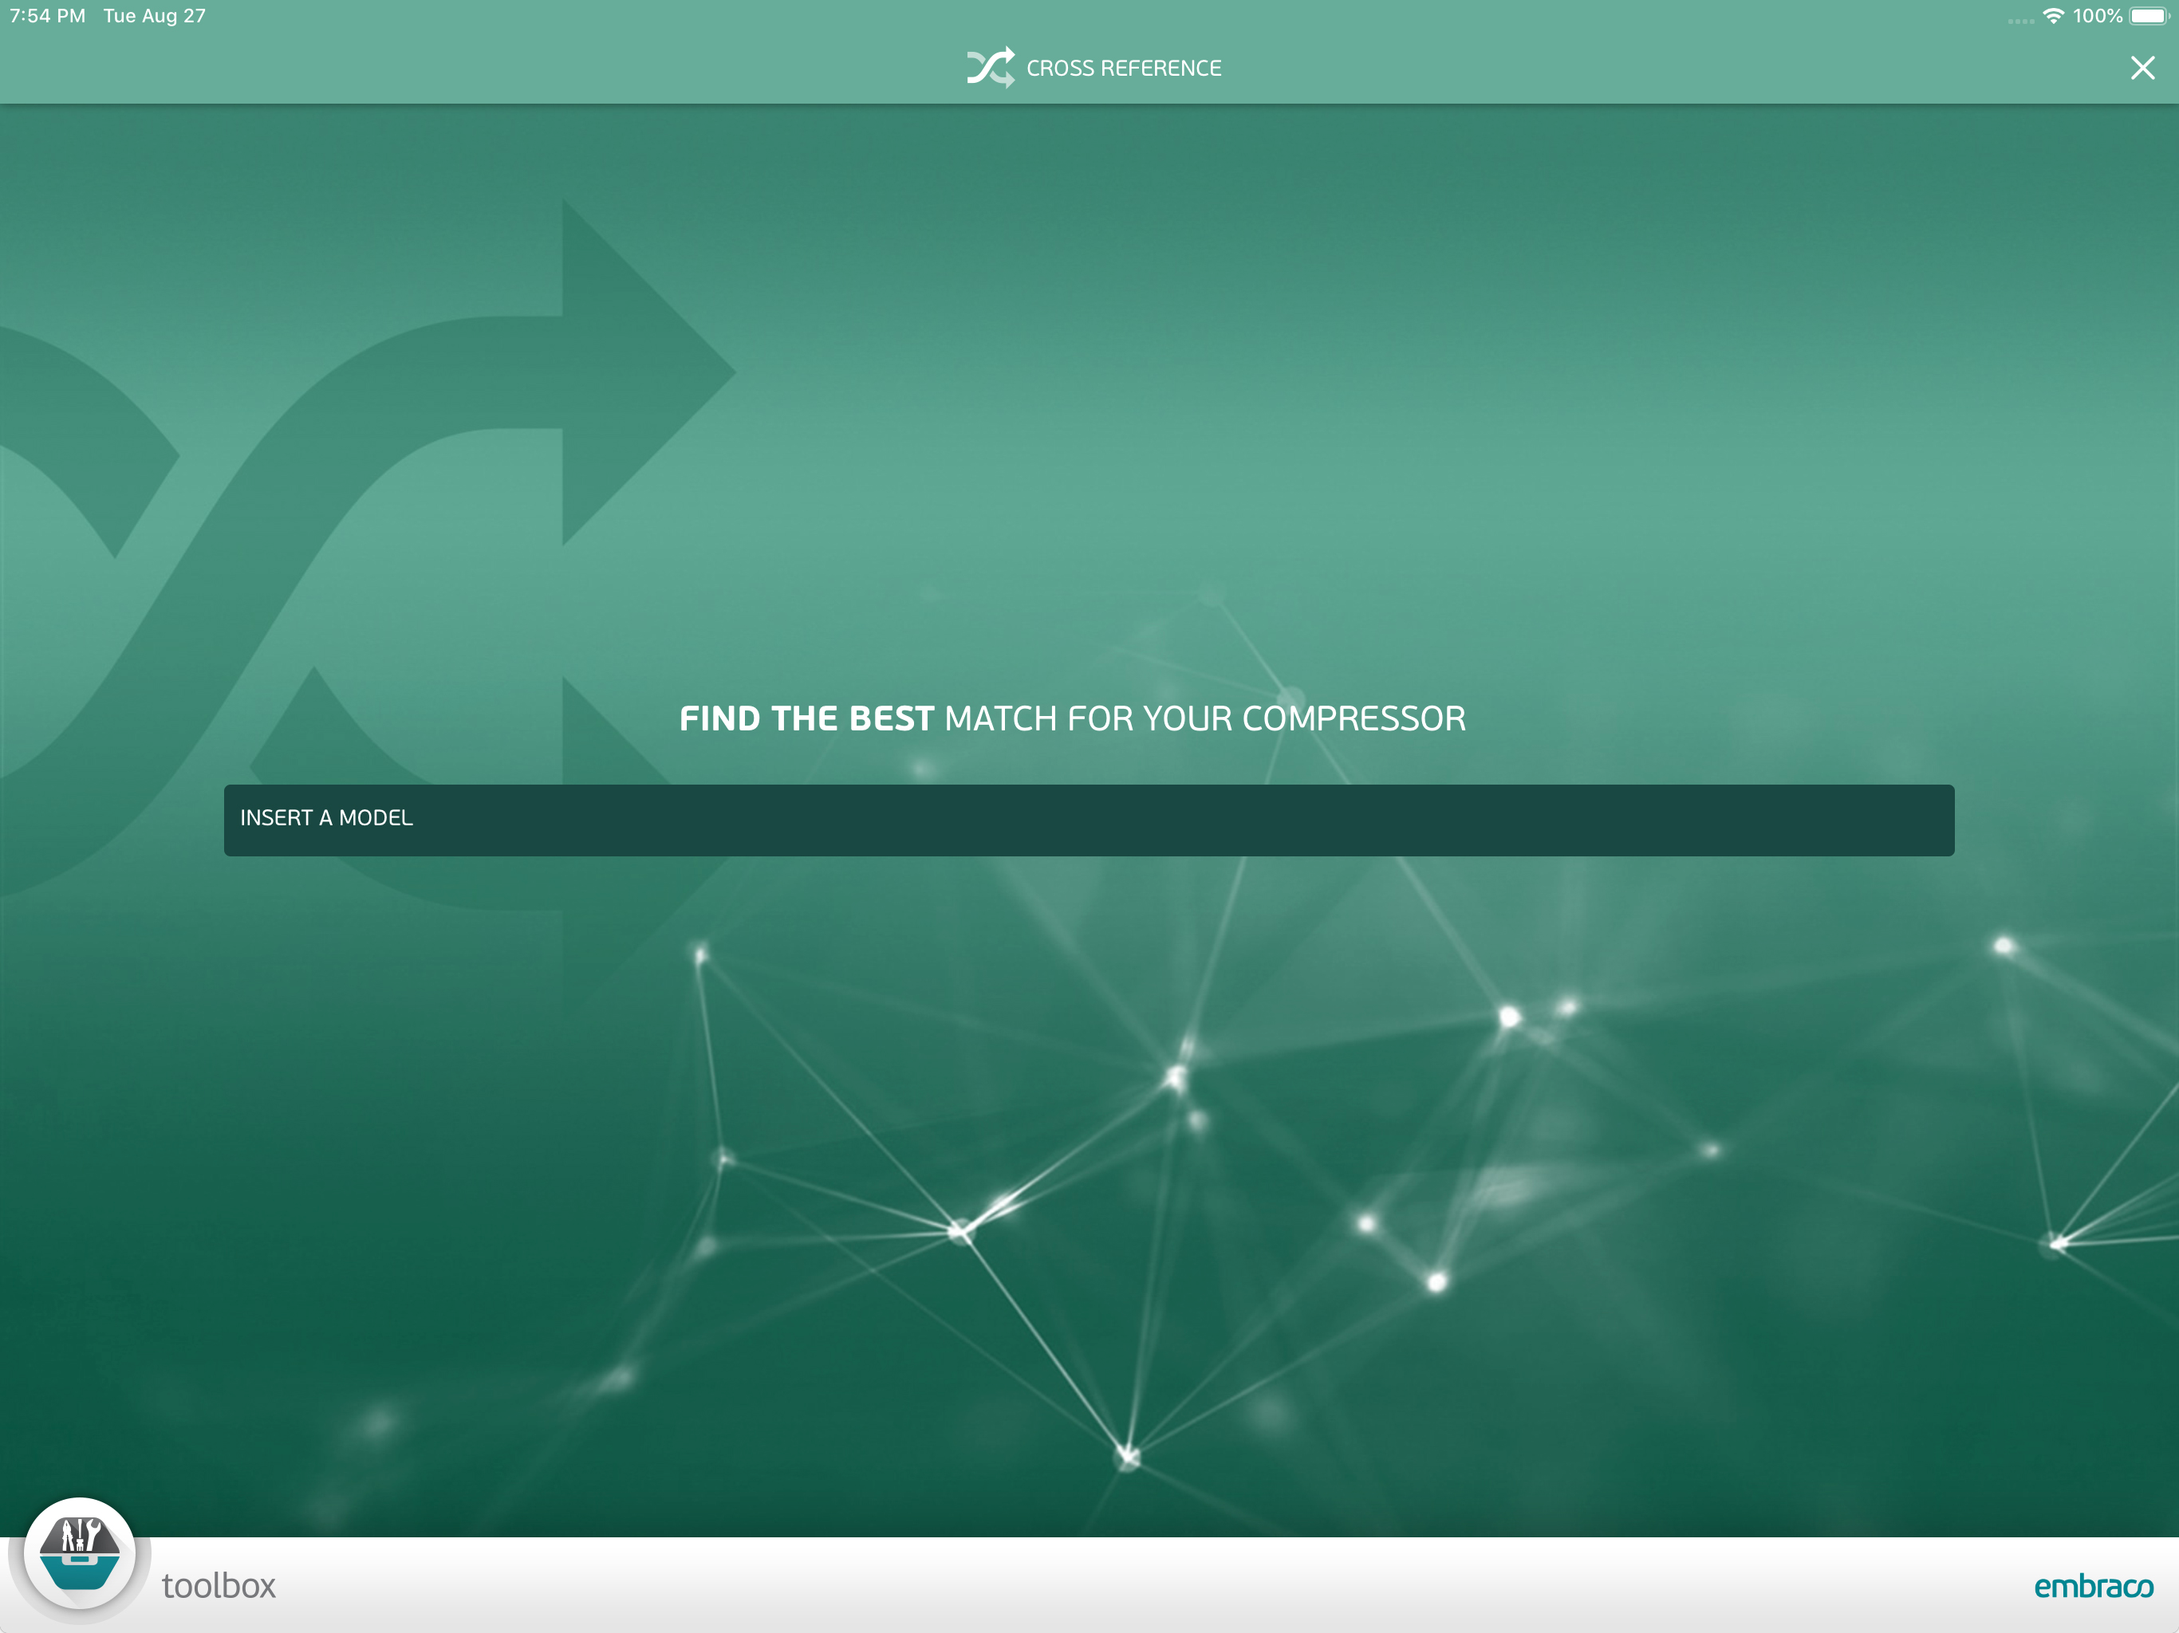2179x1633 pixels.
Task: Click the CROSS REFERENCE title text
Action: coord(1123,68)
